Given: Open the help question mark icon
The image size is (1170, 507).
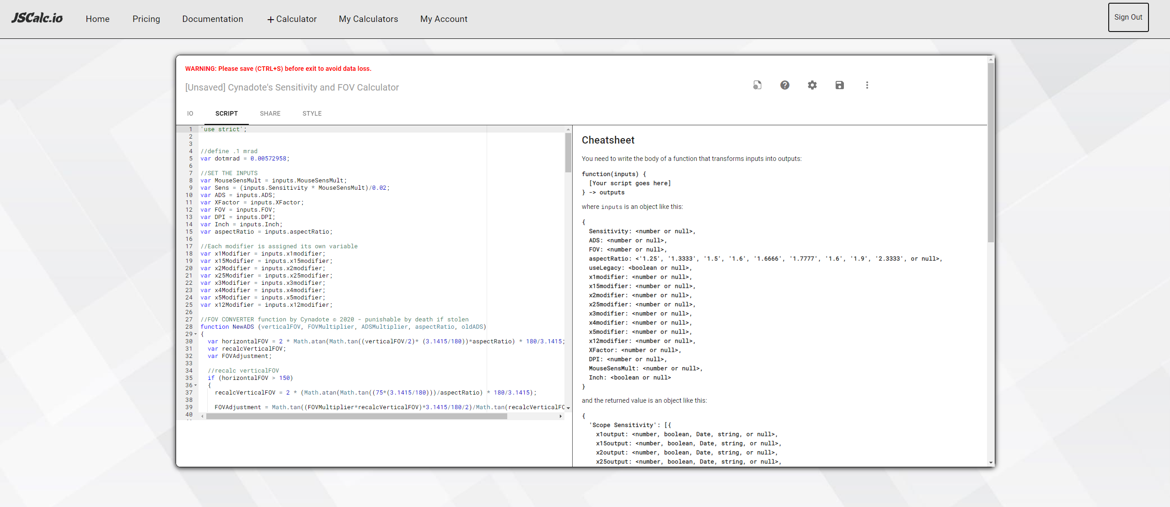Looking at the screenshot, I should [785, 85].
